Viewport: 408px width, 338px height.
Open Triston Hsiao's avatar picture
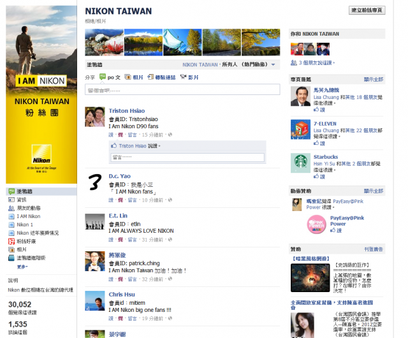coord(95,117)
